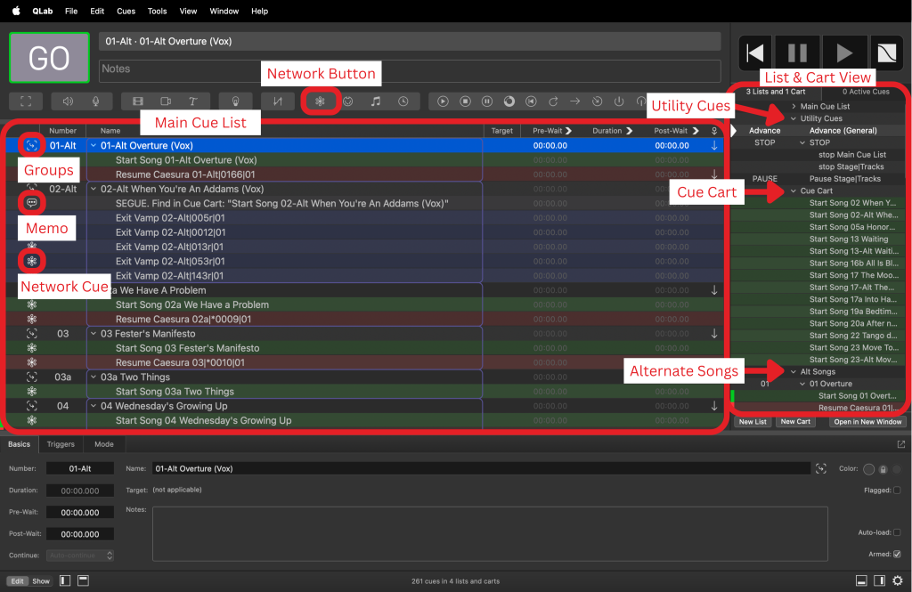Click the Panic fade-out transport button
This screenshot has height=592, width=912.
click(886, 53)
